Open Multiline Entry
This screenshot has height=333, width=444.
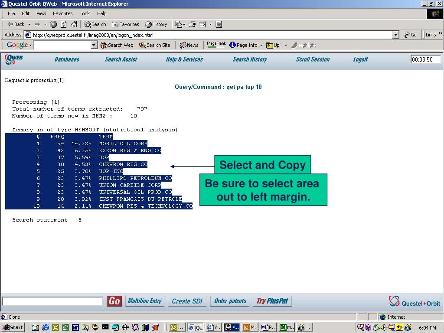[144, 301]
